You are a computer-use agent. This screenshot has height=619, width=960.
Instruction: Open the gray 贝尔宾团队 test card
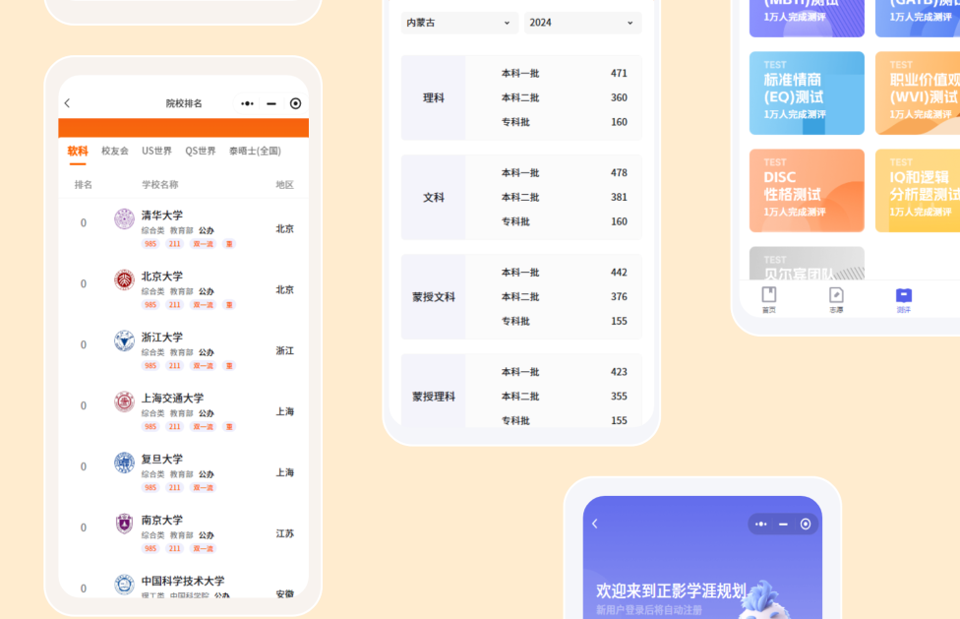(807, 264)
